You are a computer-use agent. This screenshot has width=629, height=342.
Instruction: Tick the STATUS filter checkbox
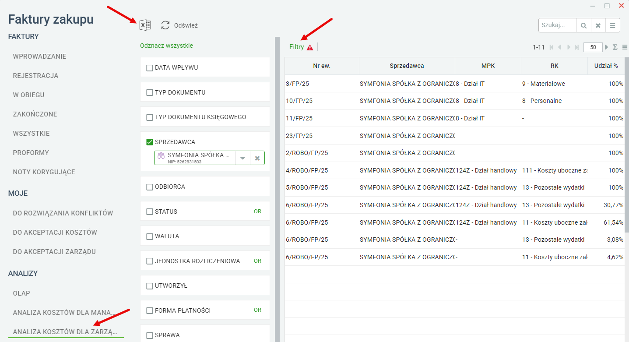[150, 212]
